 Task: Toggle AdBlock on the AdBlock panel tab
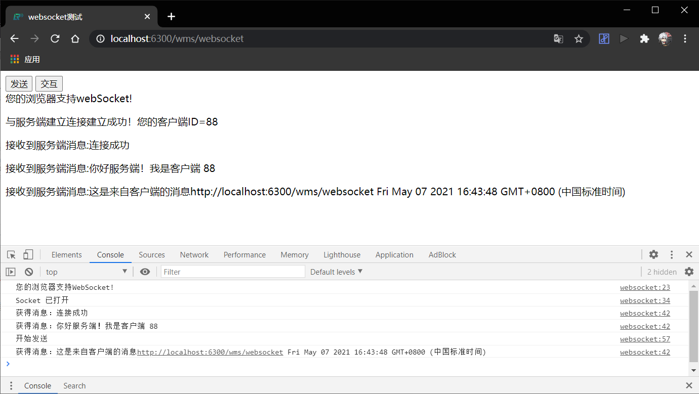point(442,254)
